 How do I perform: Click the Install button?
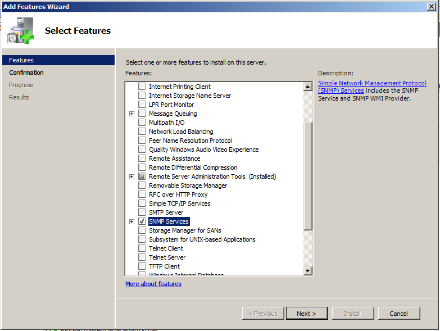[x=353, y=314]
